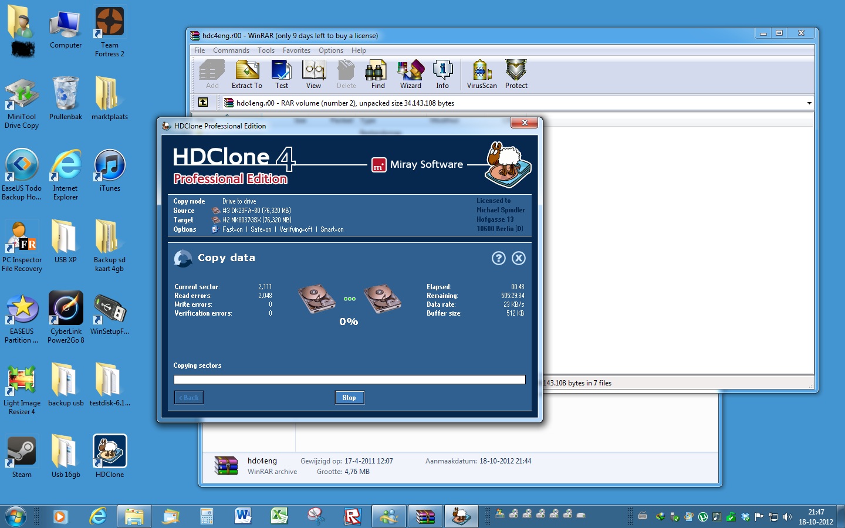Click the VirusScan icon in WinRAR
The width and height of the screenshot is (845, 528).
tap(482, 75)
